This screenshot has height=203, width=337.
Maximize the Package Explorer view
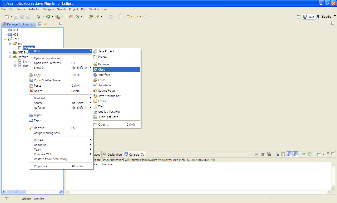(61, 23)
